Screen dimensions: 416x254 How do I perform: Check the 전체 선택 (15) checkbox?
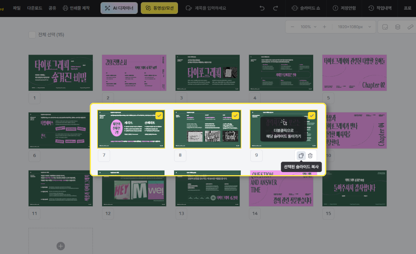32,35
